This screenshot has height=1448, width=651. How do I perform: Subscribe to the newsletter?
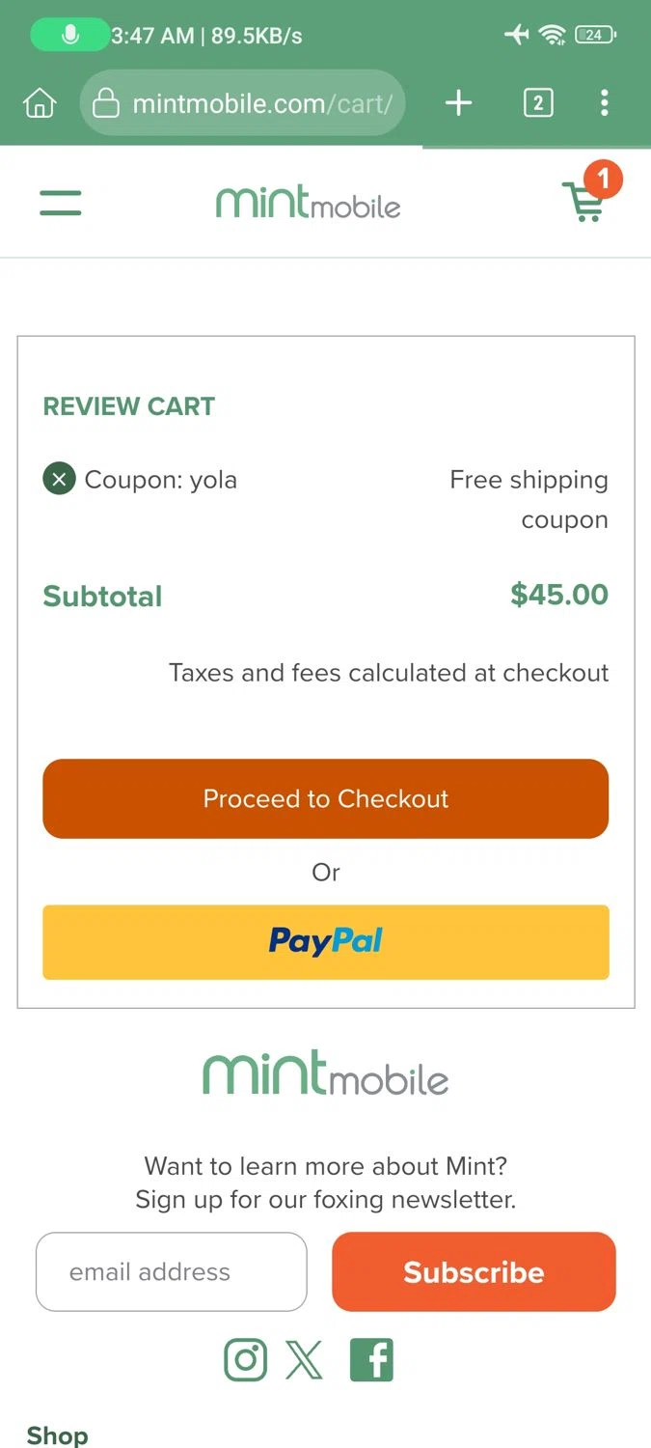tap(474, 1271)
